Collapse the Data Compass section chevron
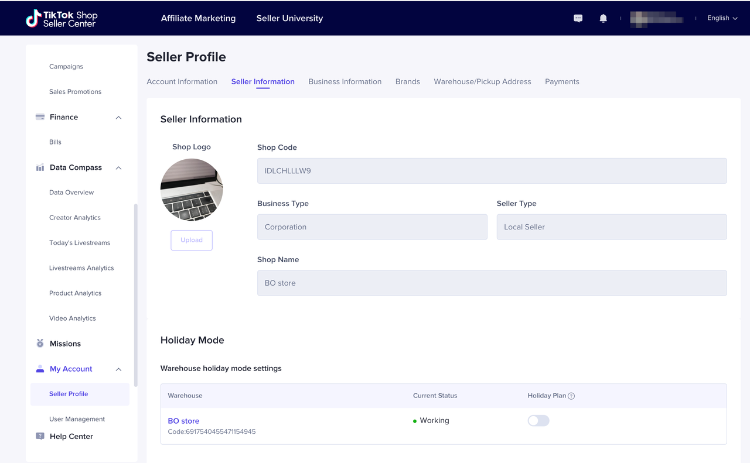Screen dimensions: 750x463 tap(118, 168)
